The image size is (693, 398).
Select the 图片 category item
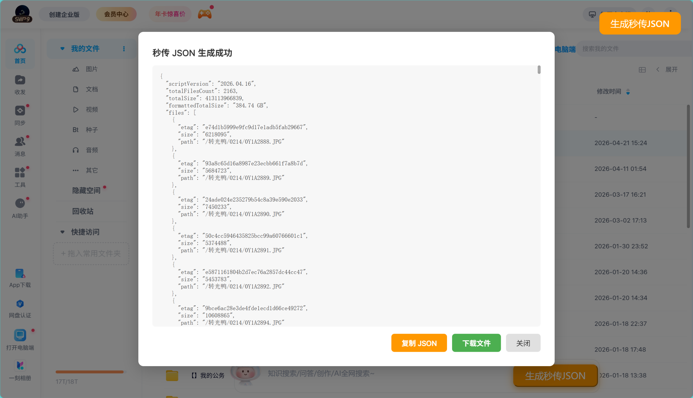point(91,69)
